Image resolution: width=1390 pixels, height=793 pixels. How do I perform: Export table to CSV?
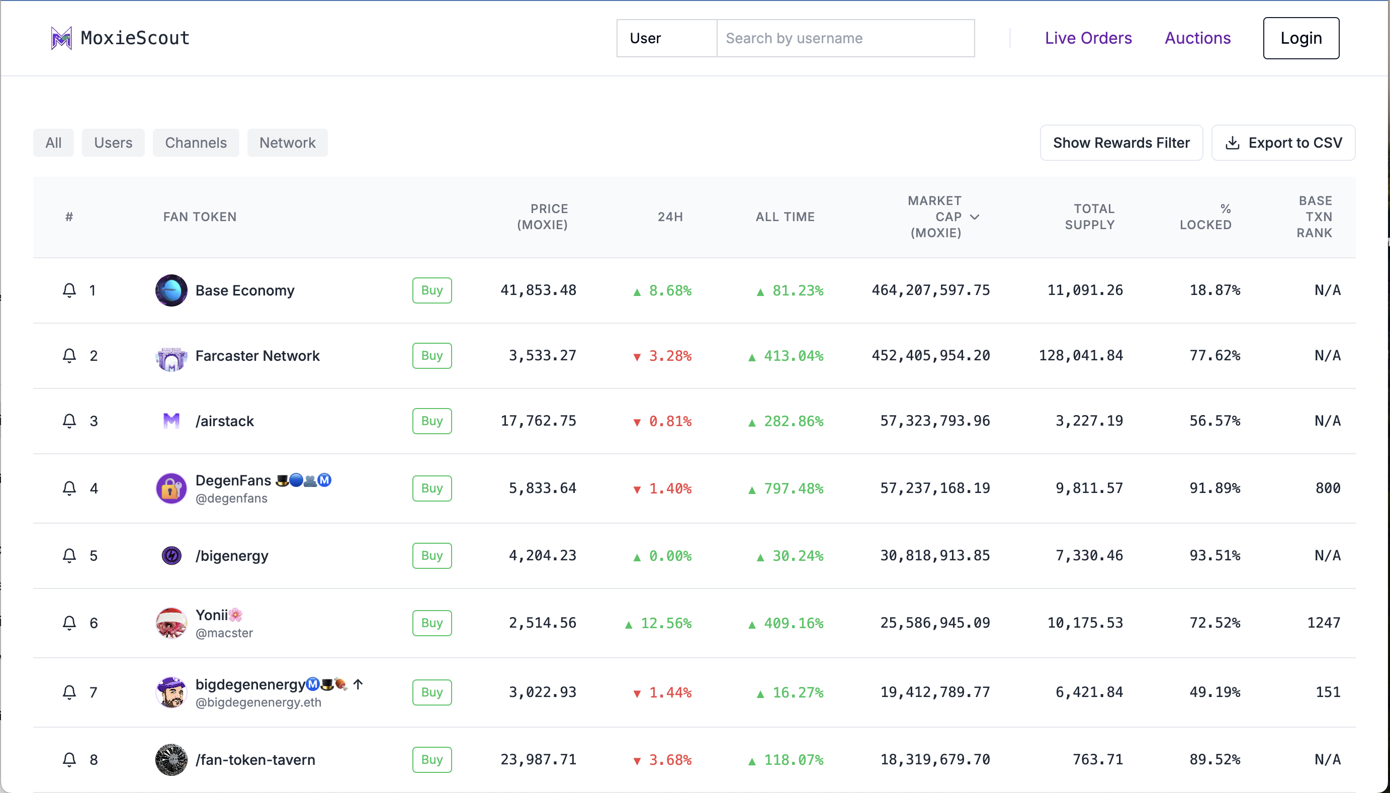(1283, 143)
